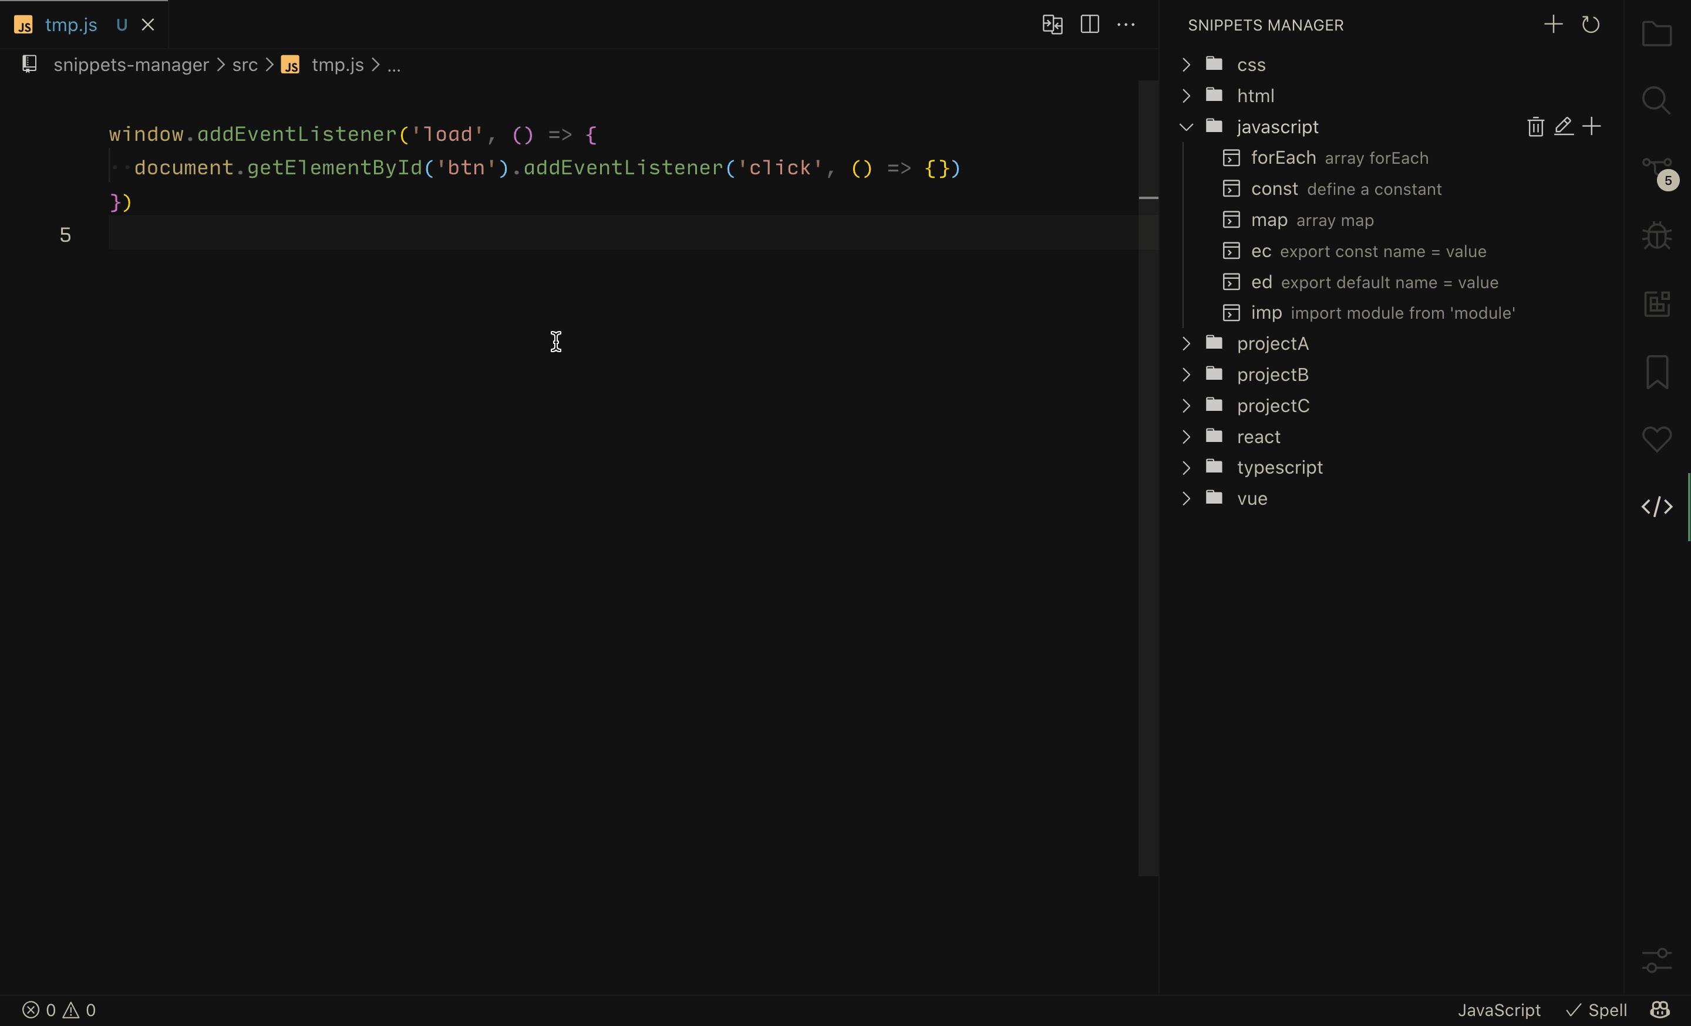The image size is (1691, 1026).
Task: Expand the vue folder
Action: pos(1186,498)
